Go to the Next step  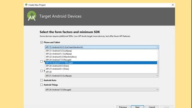pos(137,107)
